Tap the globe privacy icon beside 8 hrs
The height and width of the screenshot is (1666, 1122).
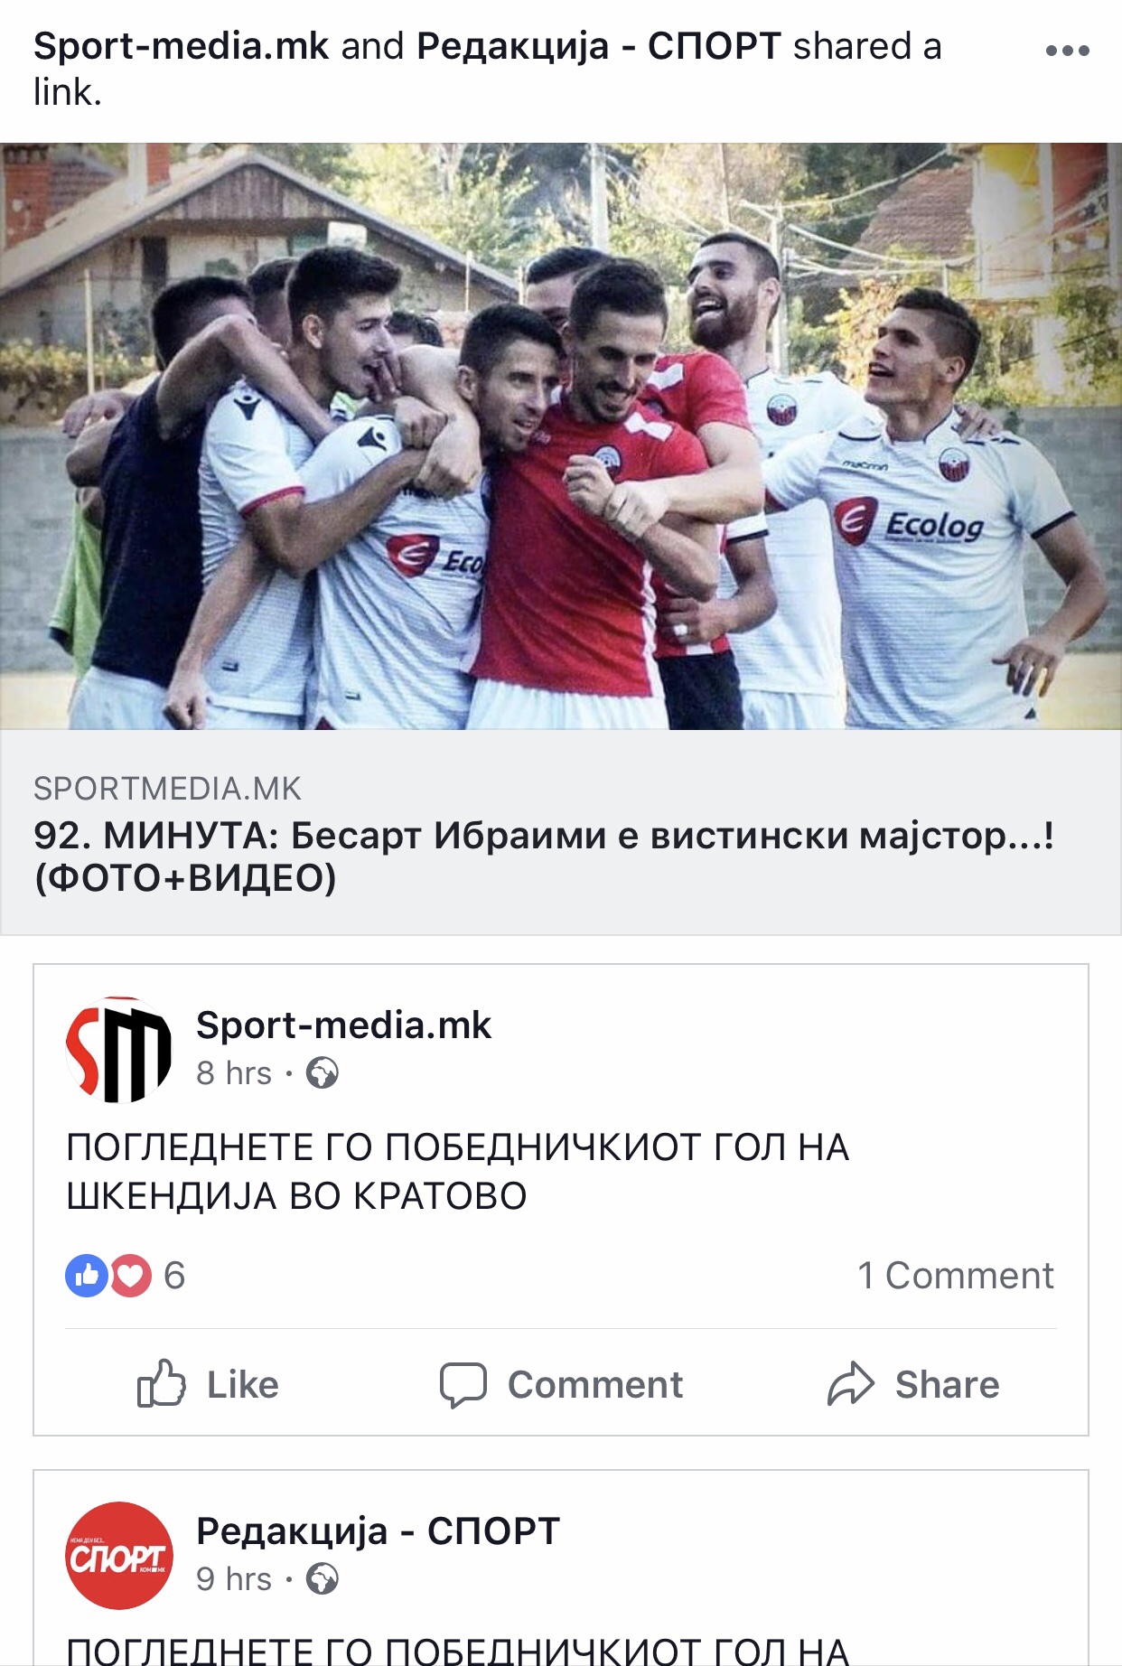click(x=323, y=1073)
